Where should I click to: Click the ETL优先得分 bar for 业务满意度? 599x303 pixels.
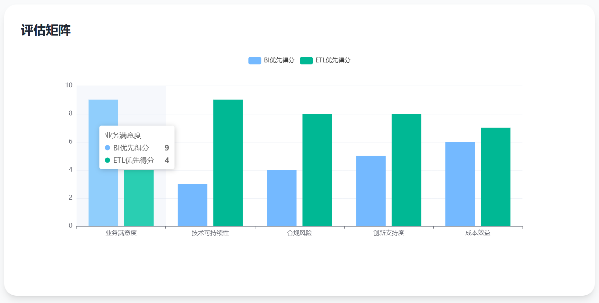coord(139,198)
